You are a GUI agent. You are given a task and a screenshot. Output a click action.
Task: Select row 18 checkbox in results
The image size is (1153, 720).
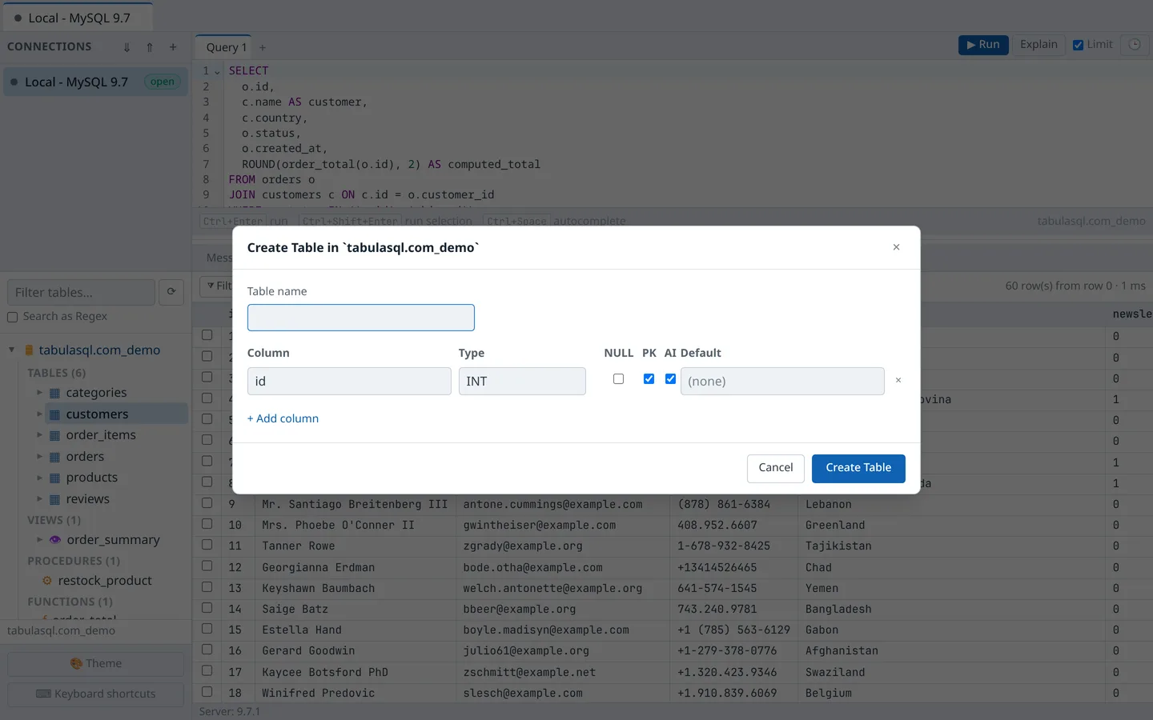(207, 691)
